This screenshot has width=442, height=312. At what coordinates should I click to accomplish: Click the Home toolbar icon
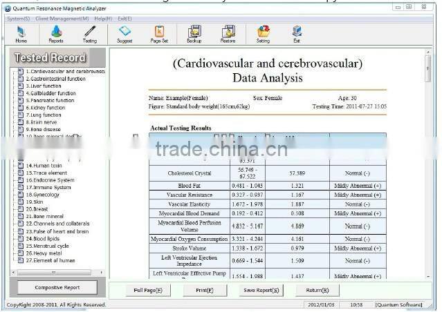point(21,34)
